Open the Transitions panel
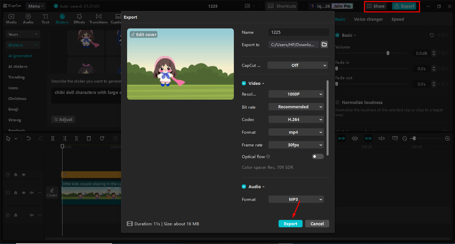Image resolution: width=455 pixels, height=244 pixels. (98, 19)
